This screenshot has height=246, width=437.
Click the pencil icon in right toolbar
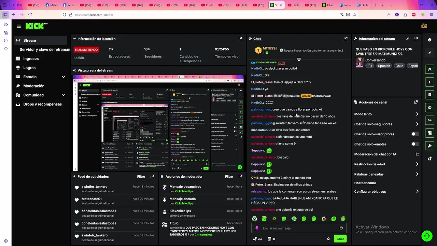pos(429,53)
